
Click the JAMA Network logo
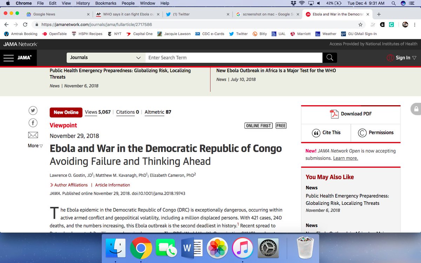20,44
